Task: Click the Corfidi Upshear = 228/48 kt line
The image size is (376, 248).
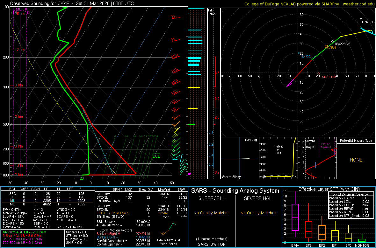Action: click(x=123, y=244)
